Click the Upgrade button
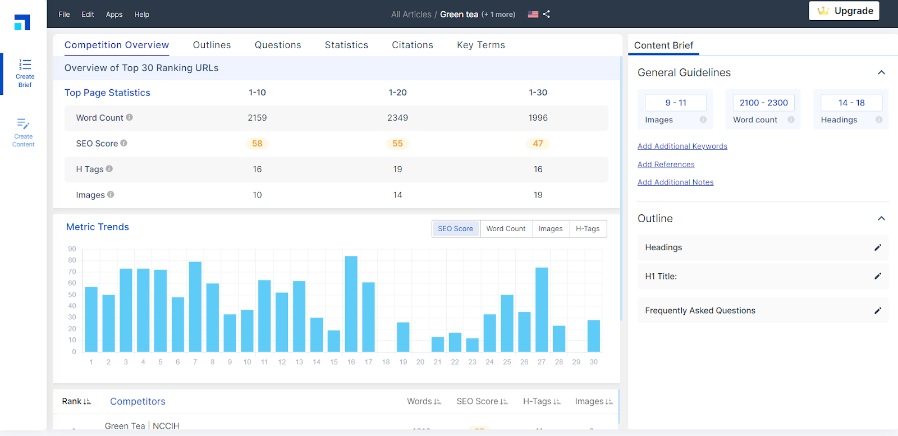Viewport: 898px width, 436px height. [x=844, y=11]
